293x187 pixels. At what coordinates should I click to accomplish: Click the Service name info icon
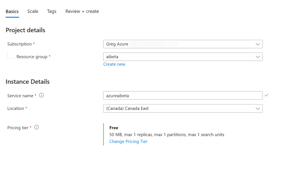pyautogui.click(x=41, y=95)
